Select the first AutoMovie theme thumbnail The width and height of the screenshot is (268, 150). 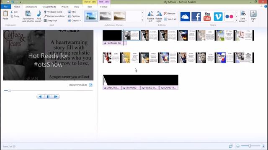pos(91,16)
